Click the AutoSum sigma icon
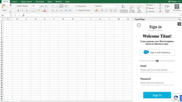This screenshot has width=182, height=102. [160, 5]
